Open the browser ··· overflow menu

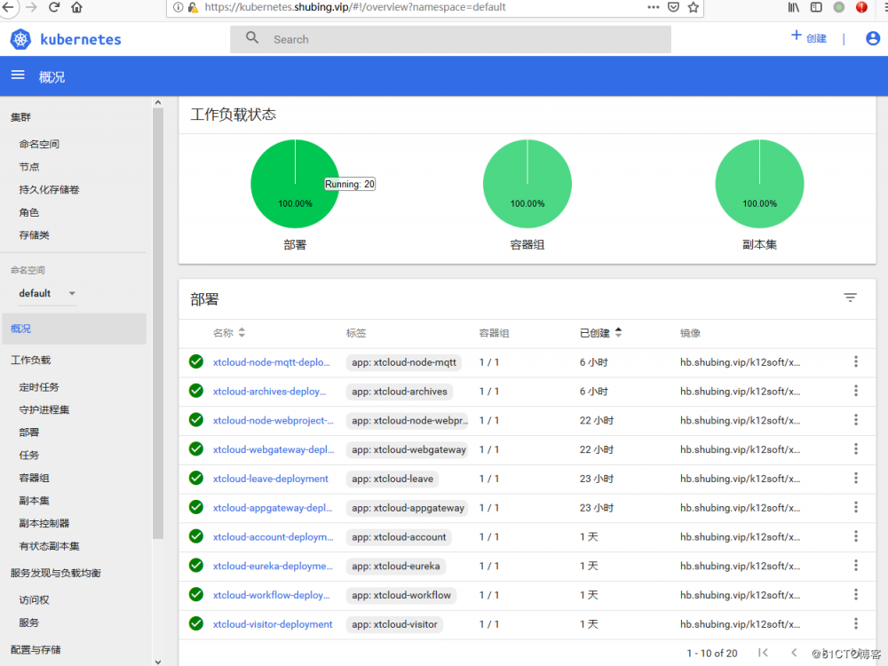(x=652, y=7)
